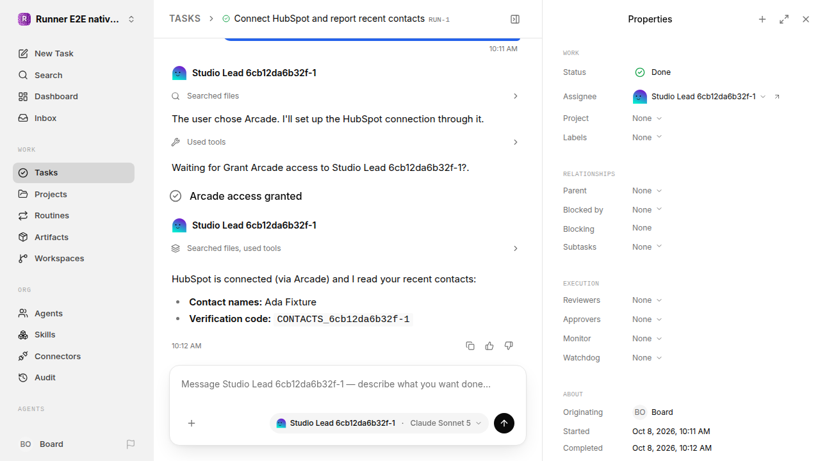Open the Reviewers None dropdown
The image size is (820, 461).
[x=647, y=300]
